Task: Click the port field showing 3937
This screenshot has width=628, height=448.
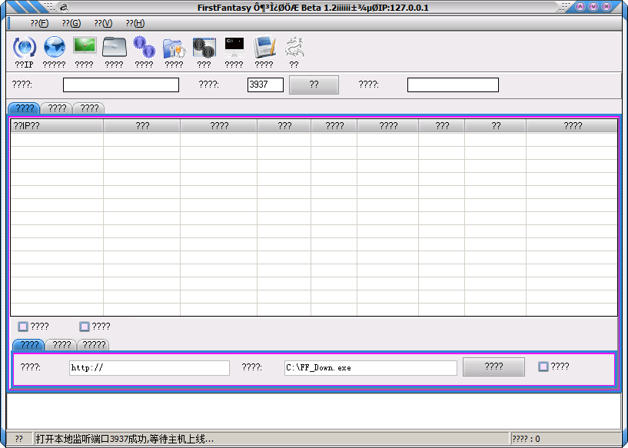Action: tap(265, 85)
